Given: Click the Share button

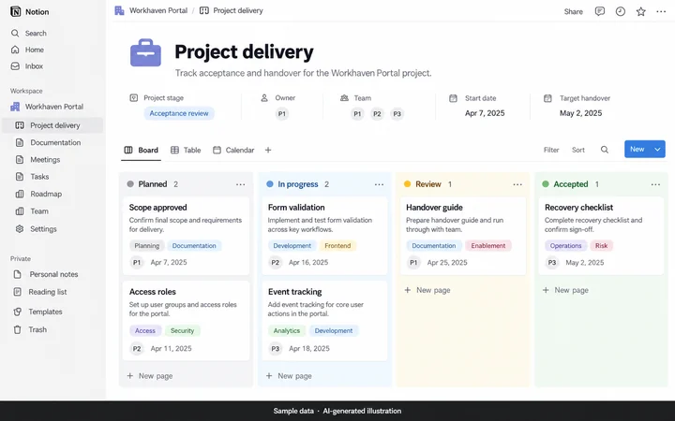Looking at the screenshot, I should pyautogui.click(x=574, y=11).
